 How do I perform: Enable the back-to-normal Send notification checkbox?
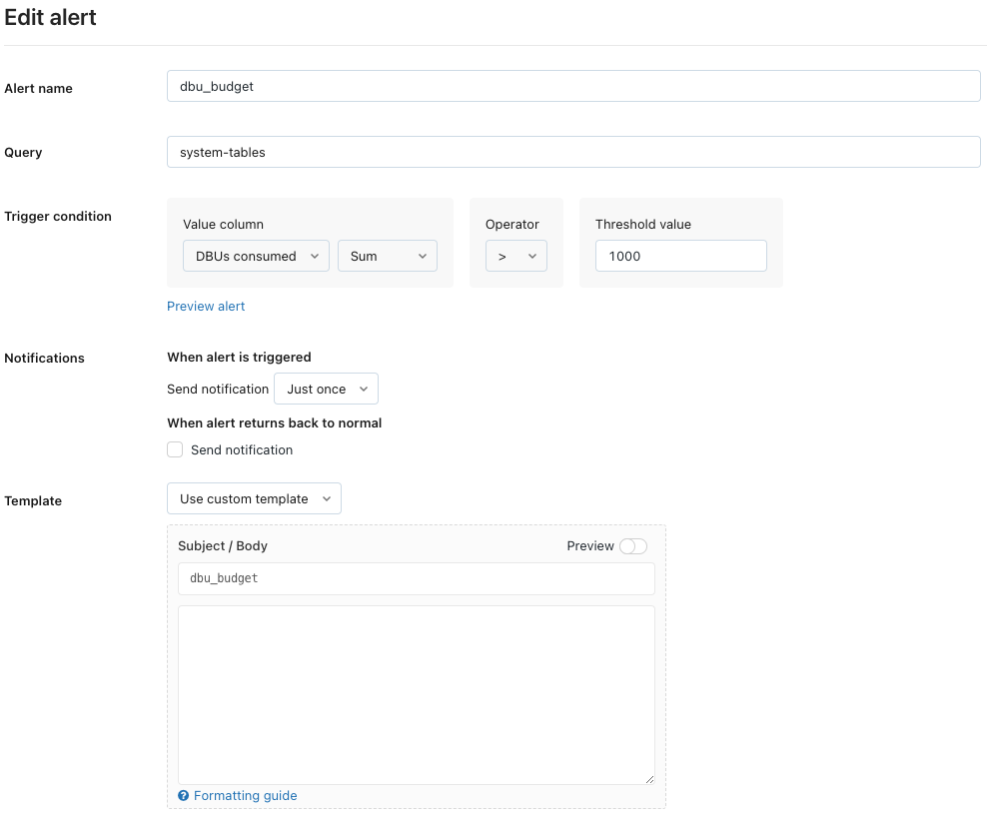tap(175, 449)
